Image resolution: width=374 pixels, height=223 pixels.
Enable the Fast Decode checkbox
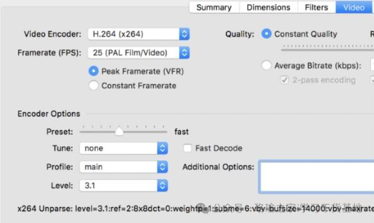187,148
